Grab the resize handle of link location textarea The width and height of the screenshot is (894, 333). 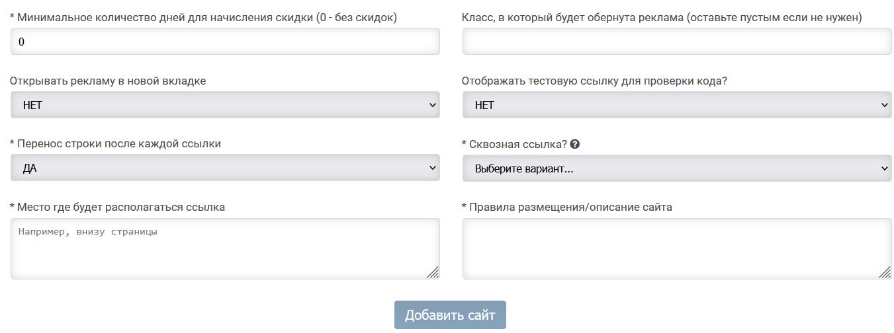pos(432,272)
